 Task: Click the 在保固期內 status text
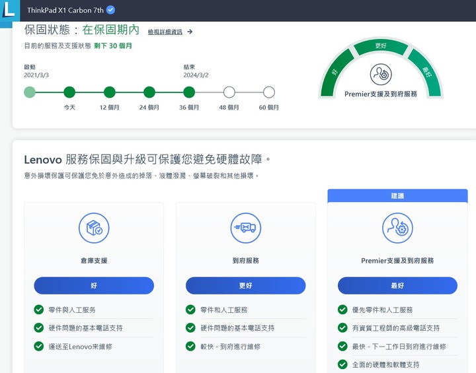click(111, 30)
